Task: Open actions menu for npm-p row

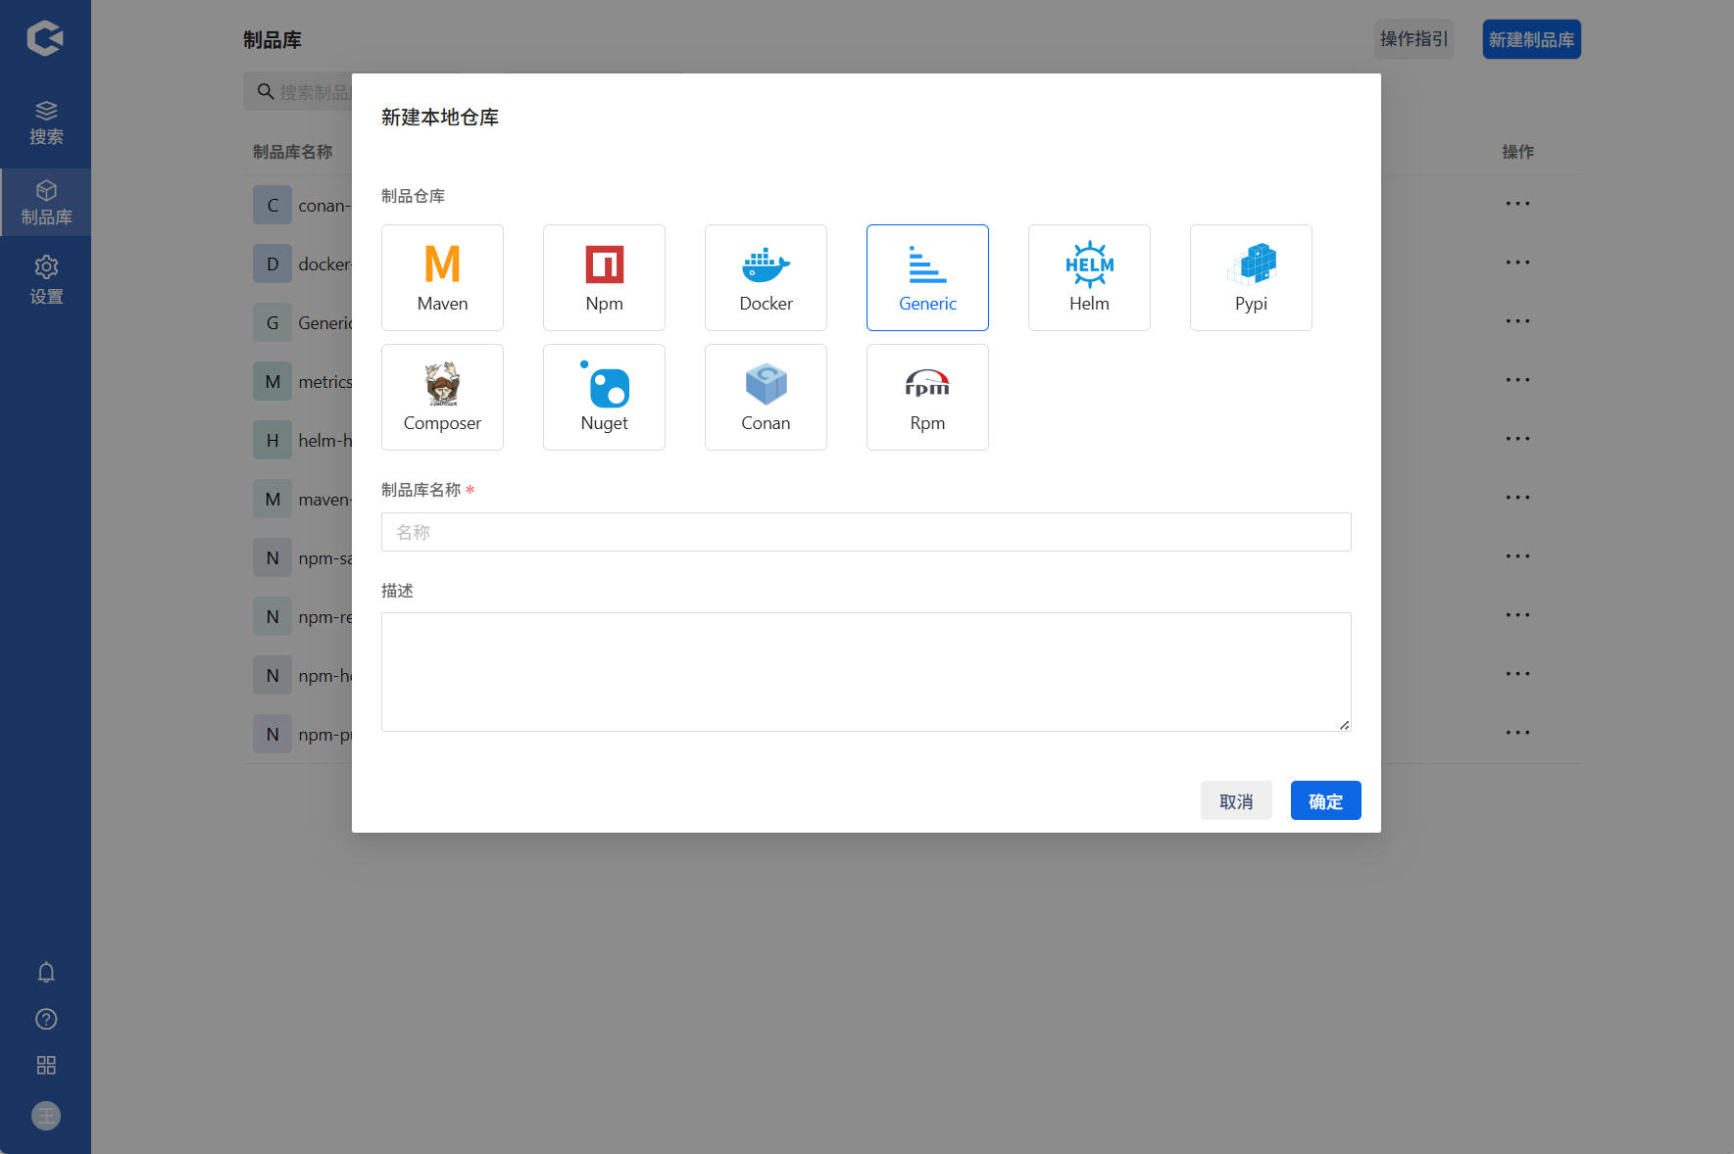Action: click(x=1517, y=733)
